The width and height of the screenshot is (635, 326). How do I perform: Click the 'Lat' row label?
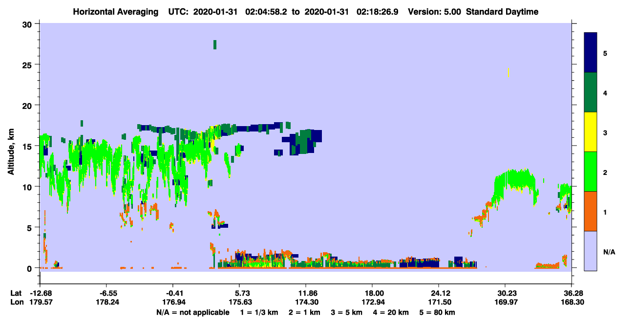point(16,293)
